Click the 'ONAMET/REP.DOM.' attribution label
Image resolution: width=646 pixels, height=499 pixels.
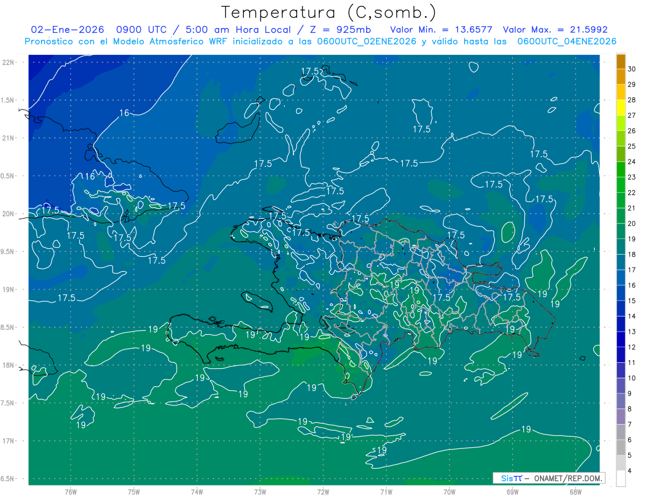[567, 478]
